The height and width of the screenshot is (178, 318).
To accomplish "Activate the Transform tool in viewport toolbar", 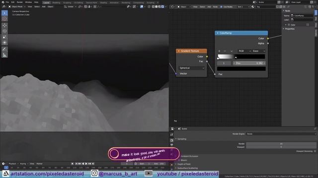I will 4,43.
